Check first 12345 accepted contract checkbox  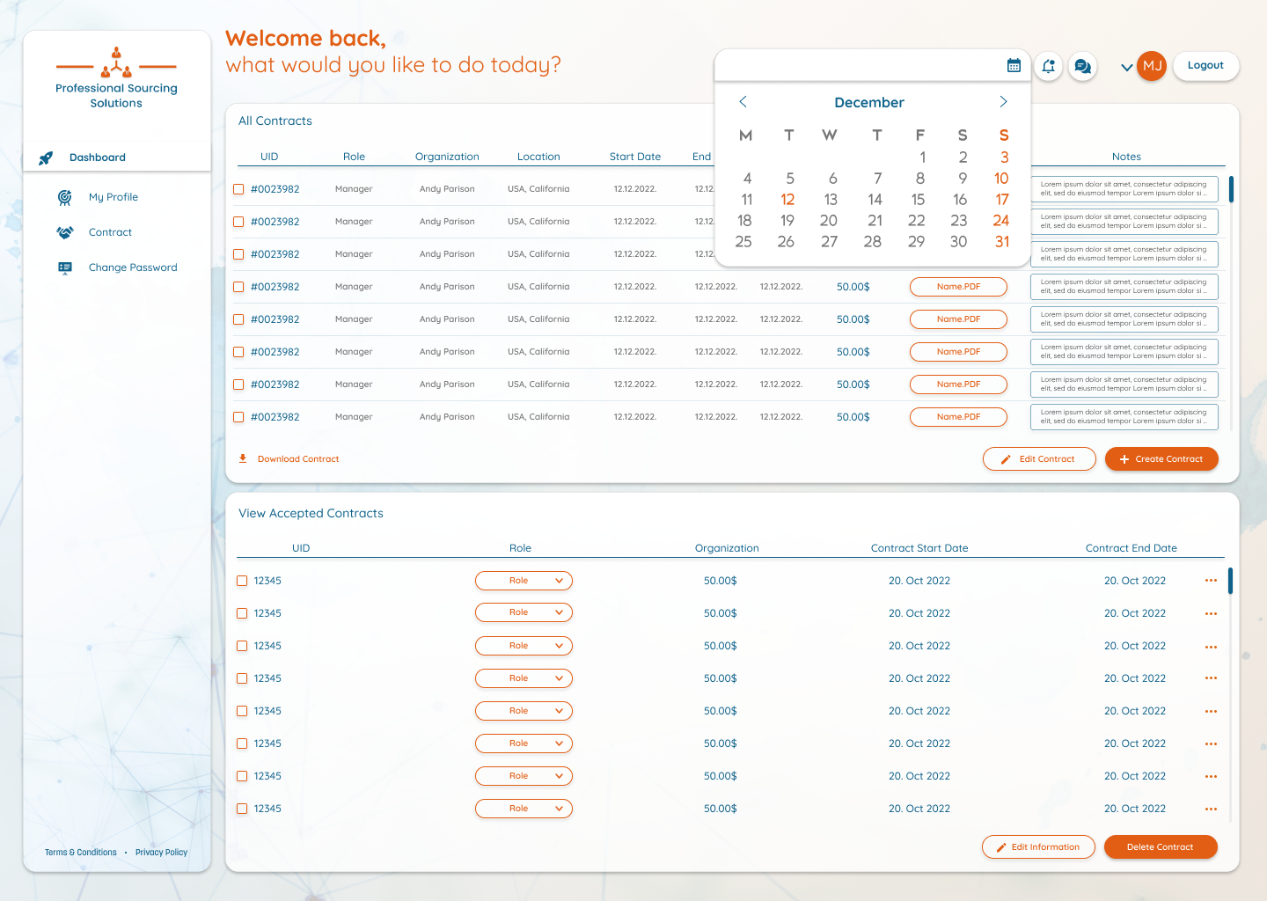tap(242, 581)
